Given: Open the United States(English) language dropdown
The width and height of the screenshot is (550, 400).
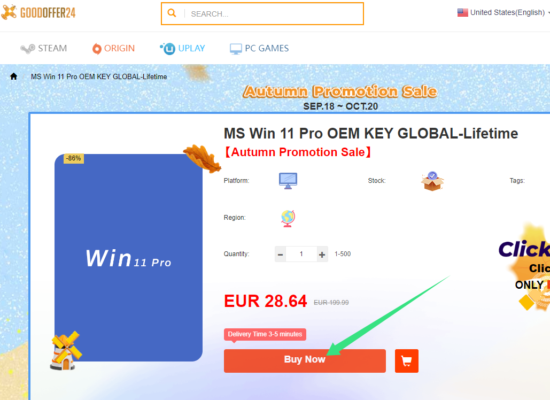Looking at the screenshot, I should click(503, 13).
